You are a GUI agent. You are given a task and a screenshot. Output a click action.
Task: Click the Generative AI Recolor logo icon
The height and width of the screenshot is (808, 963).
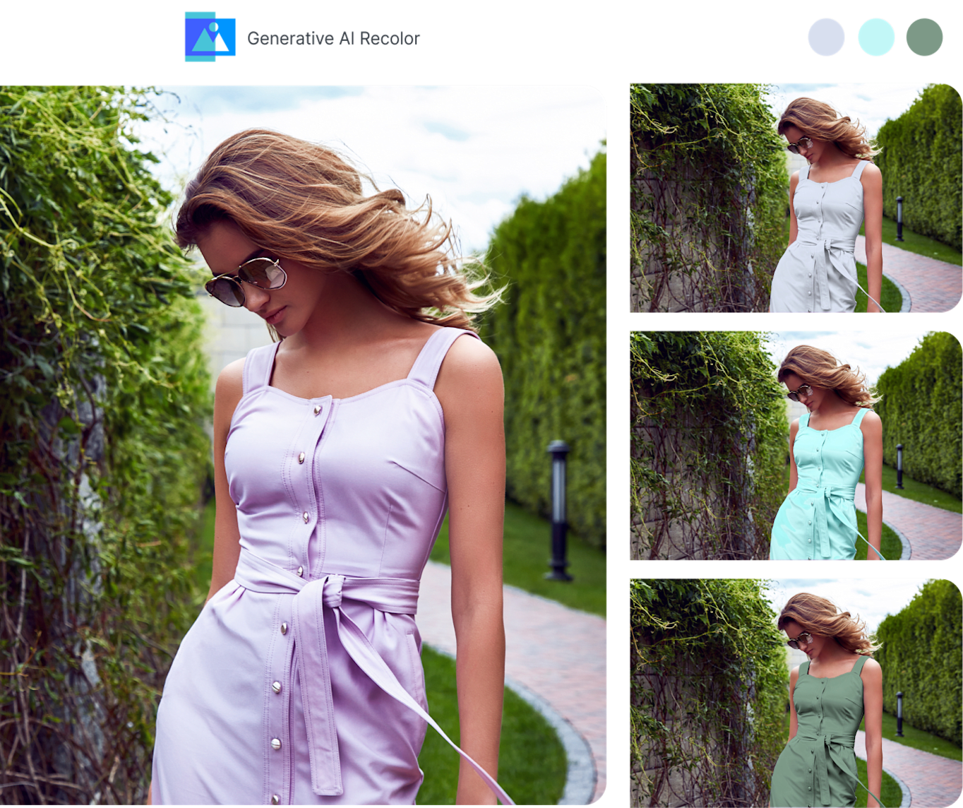tap(210, 37)
